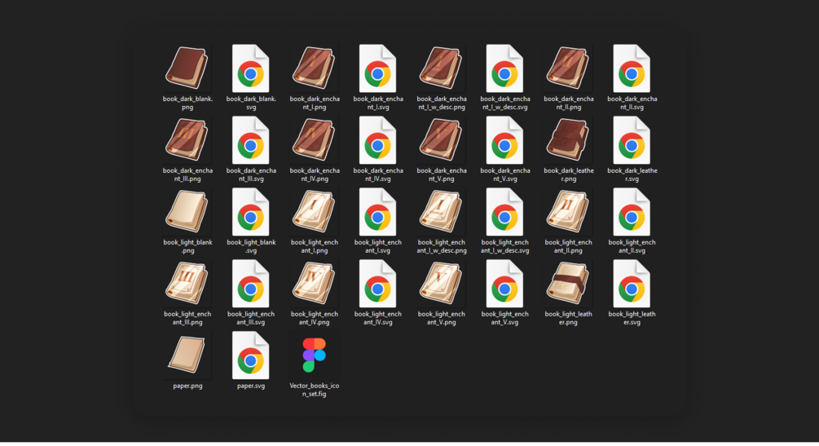This screenshot has height=446, width=819.
Task: Select book_light_enchant_V.png thumbnail
Action: point(442,283)
